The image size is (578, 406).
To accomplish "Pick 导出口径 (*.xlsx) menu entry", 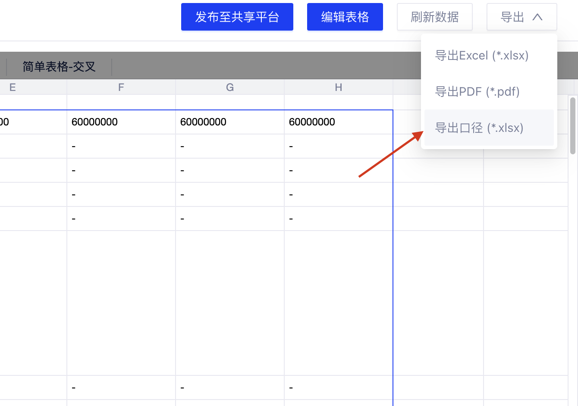I will (x=479, y=128).
